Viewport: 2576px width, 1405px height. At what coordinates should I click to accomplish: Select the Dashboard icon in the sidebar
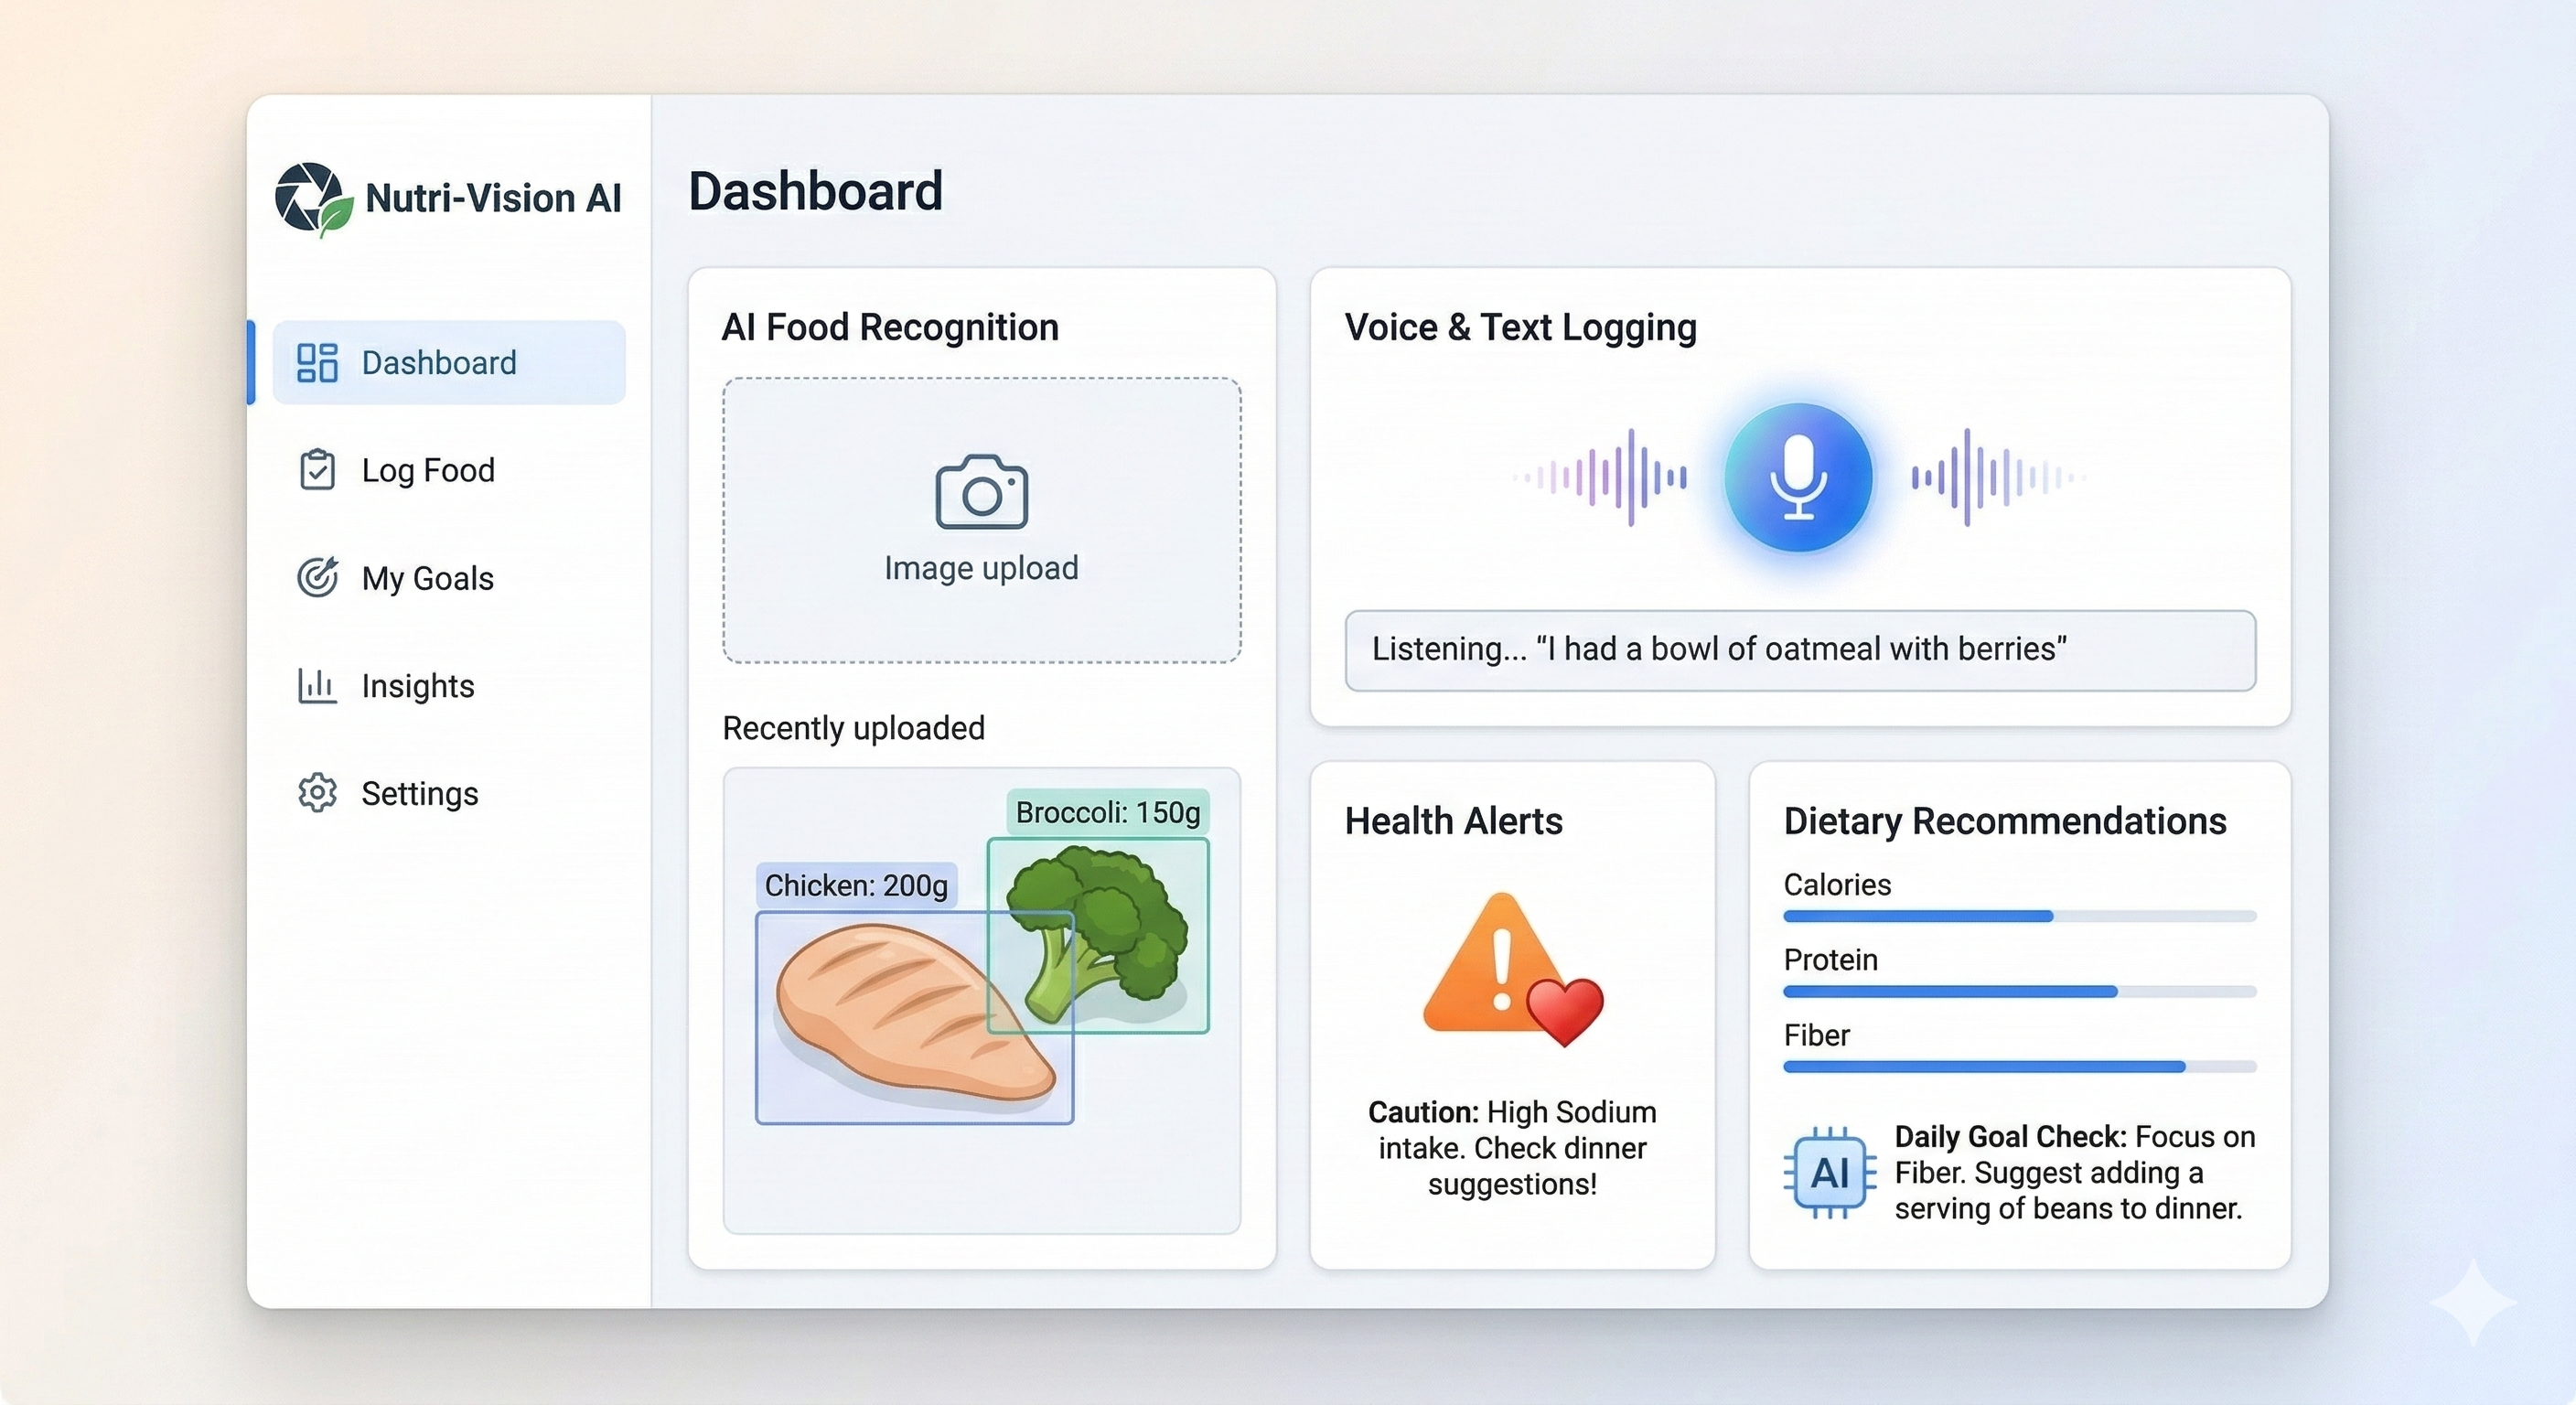317,362
